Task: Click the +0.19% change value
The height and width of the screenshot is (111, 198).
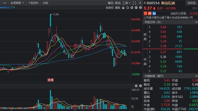Action: click(x=170, y=8)
